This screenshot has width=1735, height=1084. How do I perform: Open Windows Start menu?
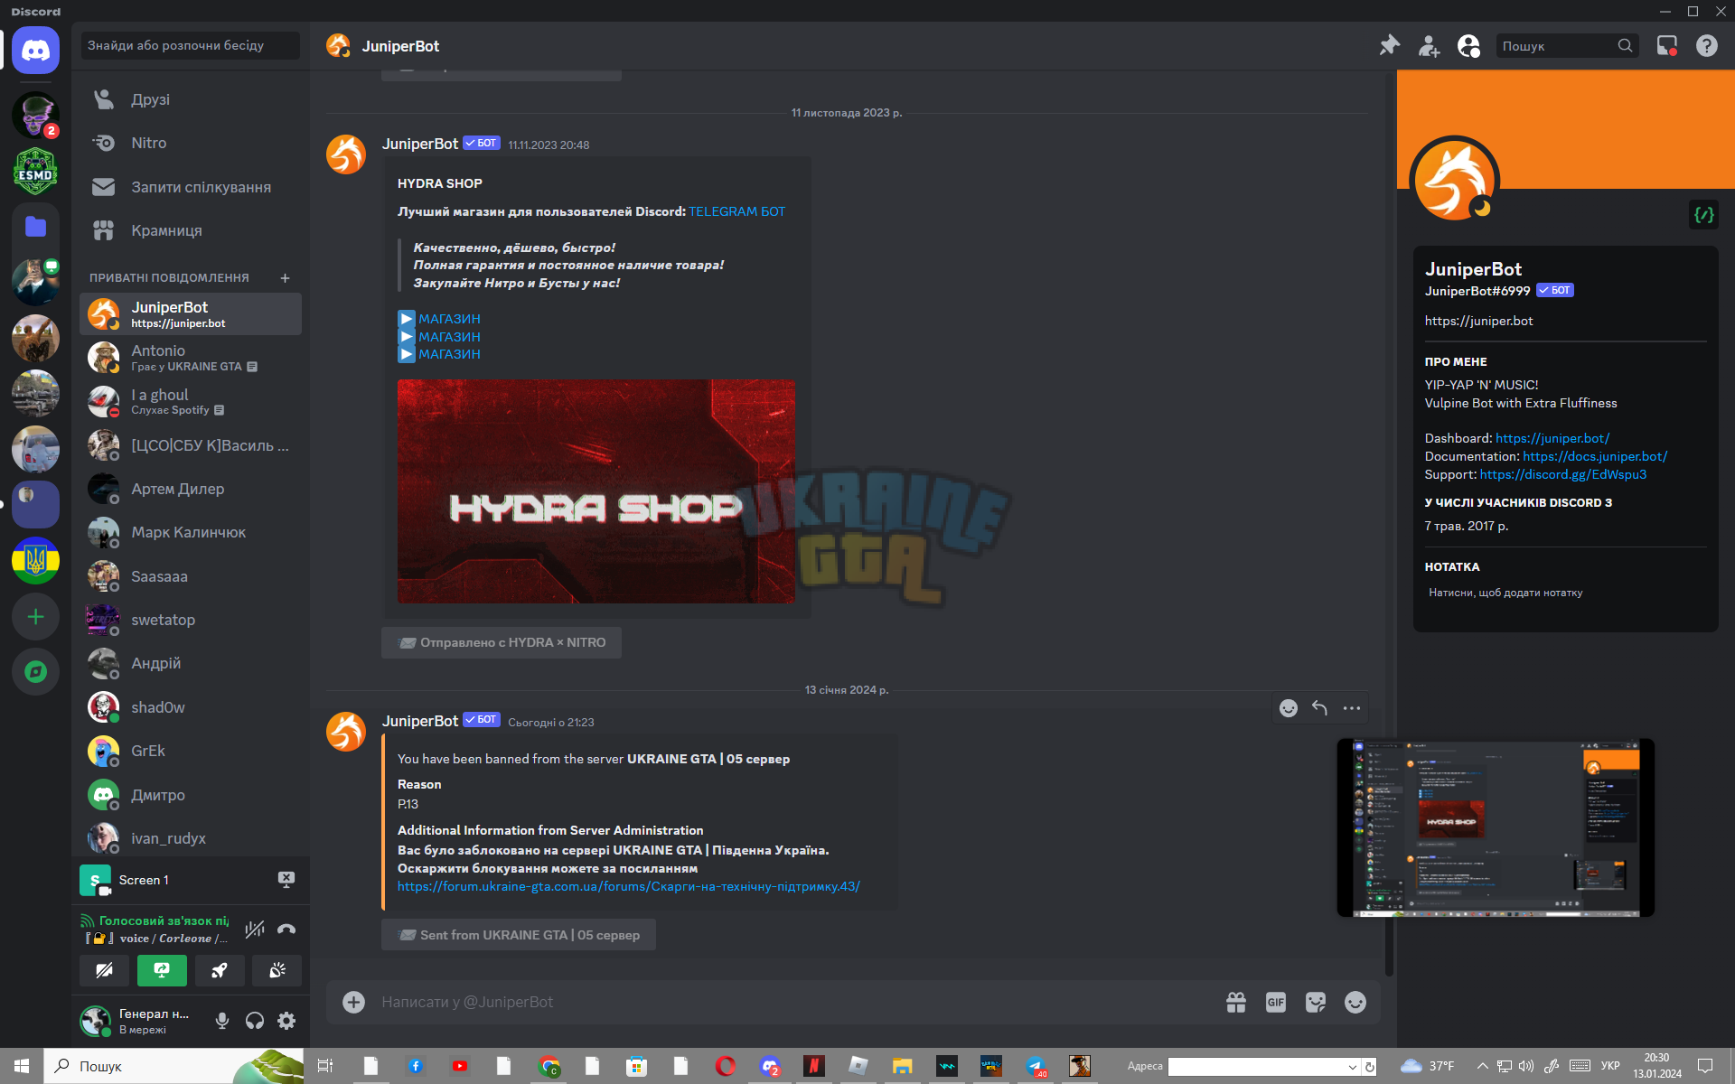click(x=22, y=1066)
